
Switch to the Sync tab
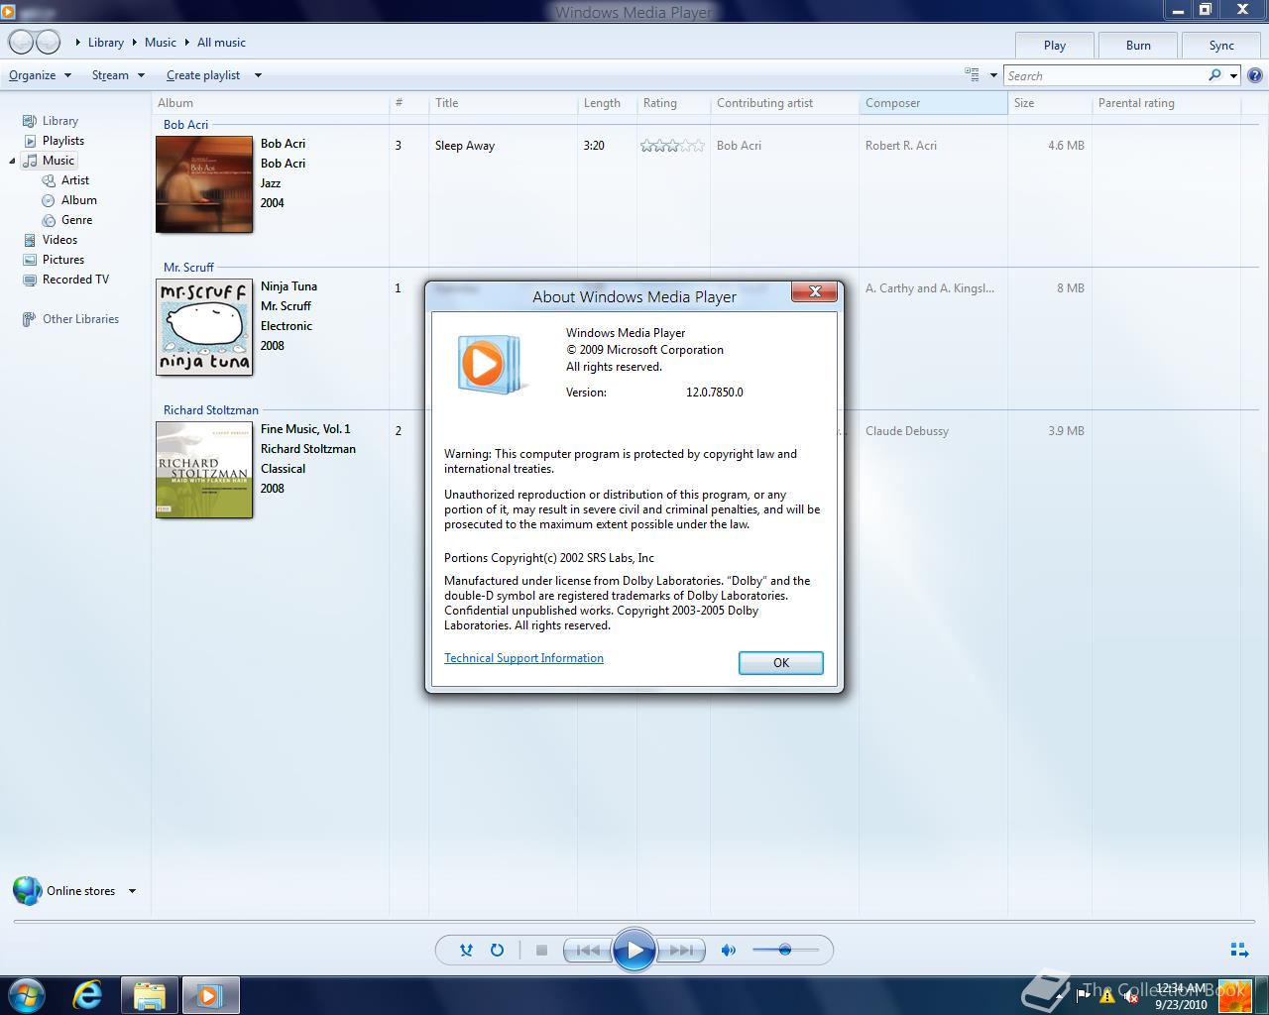(x=1221, y=46)
